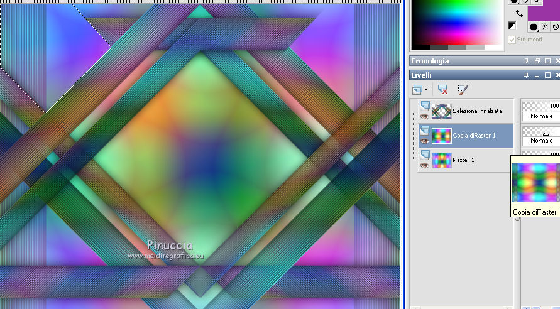Viewport: 560px width, 309px height.
Task: Toggle the Strumenti checkbox
Action: pos(512,40)
